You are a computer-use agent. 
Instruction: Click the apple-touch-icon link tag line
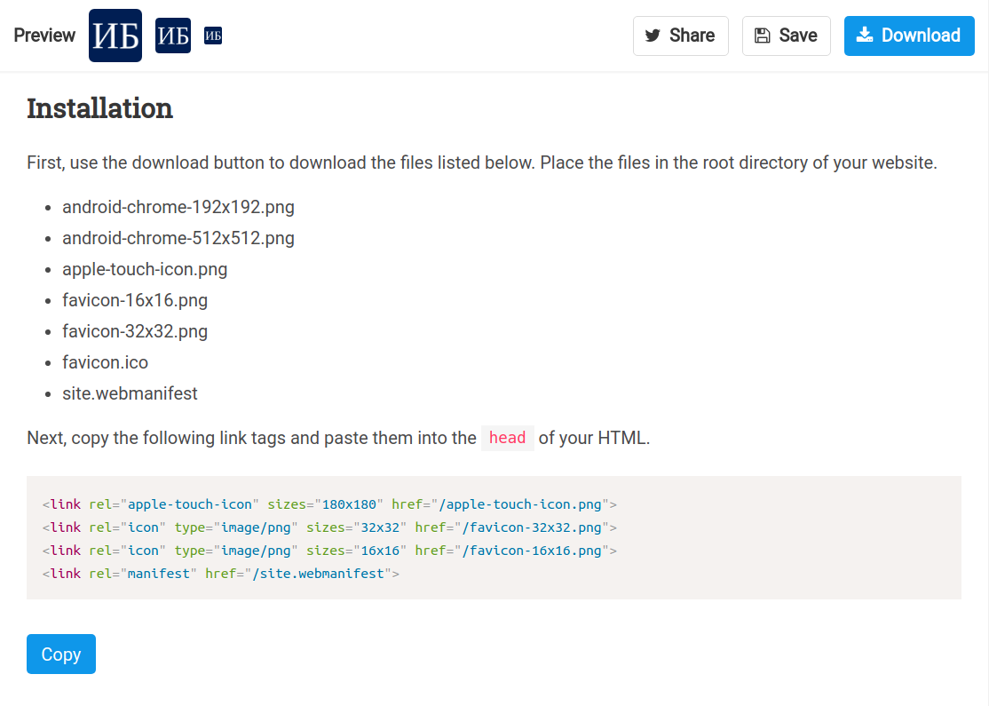(x=329, y=504)
